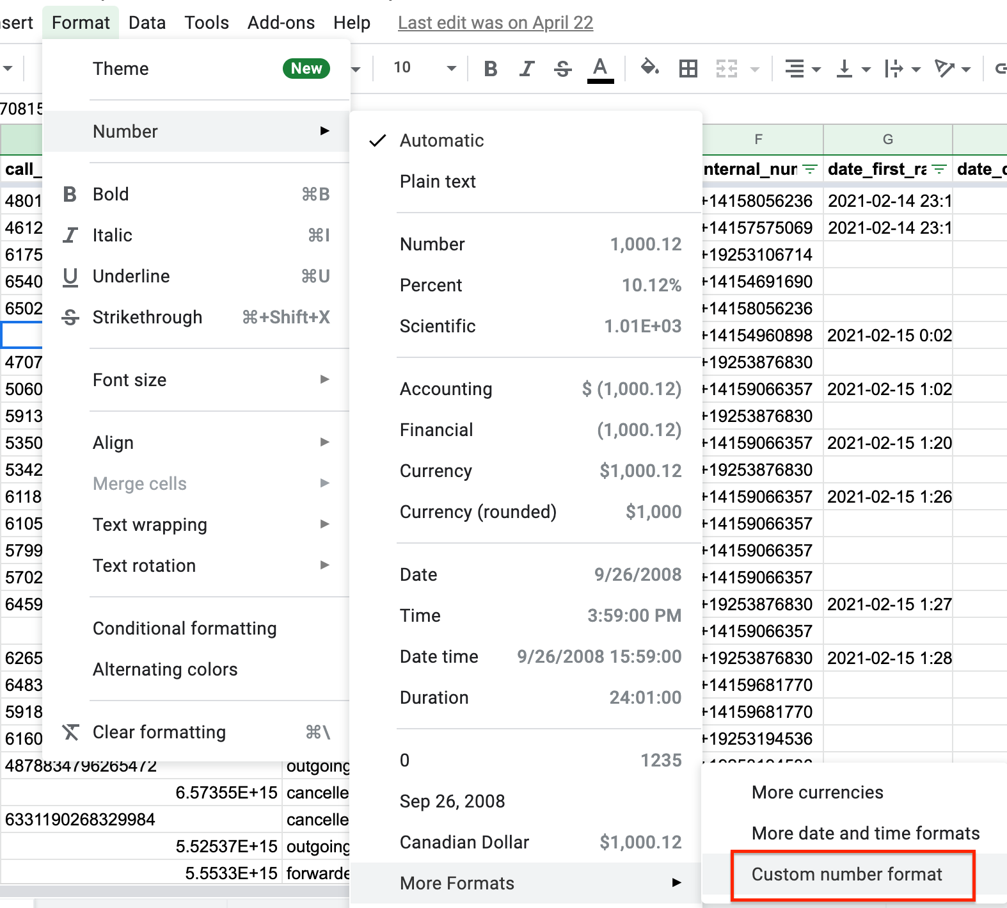Viewport: 1007px width, 908px height.
Task: Click the text rotation toolbar icon
Action: (x=944, y=68)
